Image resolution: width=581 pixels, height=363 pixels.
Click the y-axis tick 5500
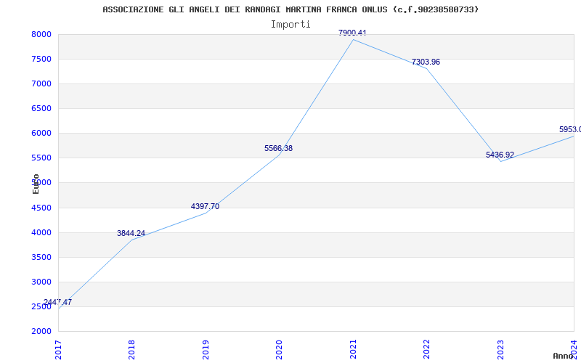pos(41,158)
